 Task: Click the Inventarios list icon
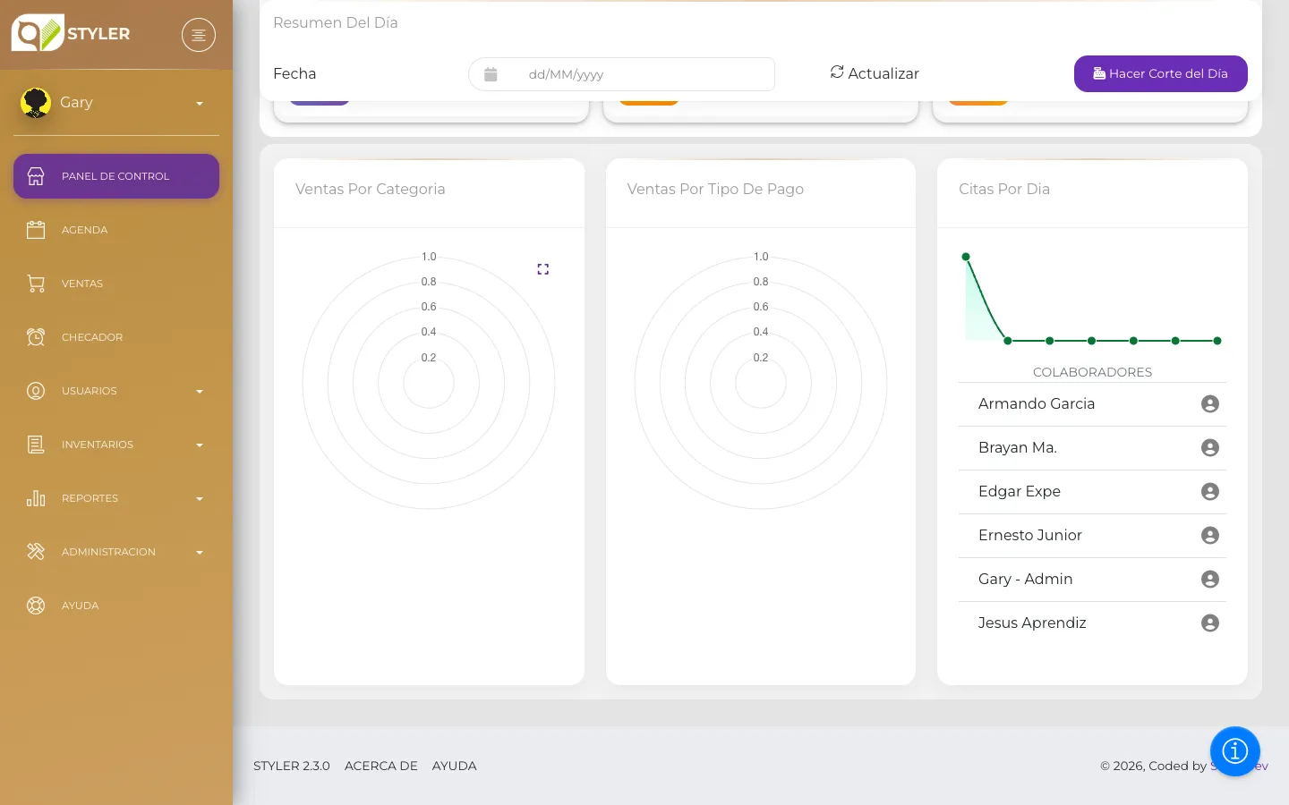[36, 445]
